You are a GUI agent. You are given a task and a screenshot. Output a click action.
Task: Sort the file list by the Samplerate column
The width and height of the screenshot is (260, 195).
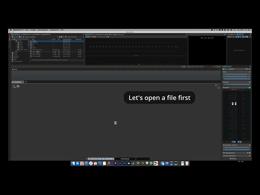point(79,39)
